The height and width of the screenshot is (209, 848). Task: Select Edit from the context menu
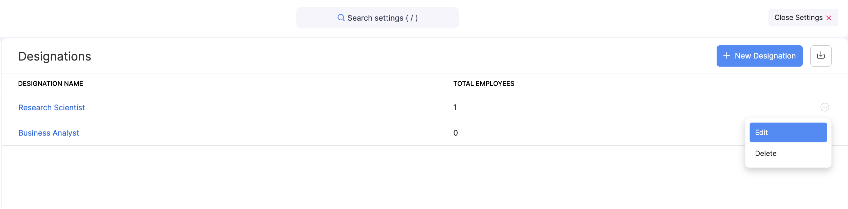point(788,133)
